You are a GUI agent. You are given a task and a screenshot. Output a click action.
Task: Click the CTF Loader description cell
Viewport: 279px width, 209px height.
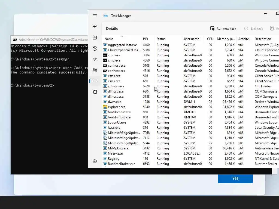[x=263, y=86]
